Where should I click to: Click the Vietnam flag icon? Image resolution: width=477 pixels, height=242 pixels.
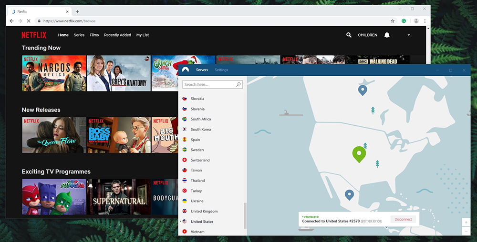[184, 232]
